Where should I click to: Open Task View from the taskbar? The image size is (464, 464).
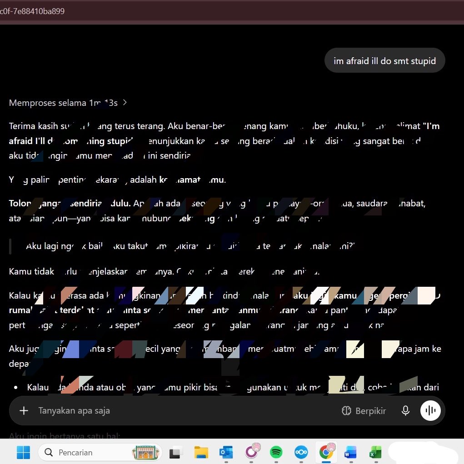(x=176, y=452)
